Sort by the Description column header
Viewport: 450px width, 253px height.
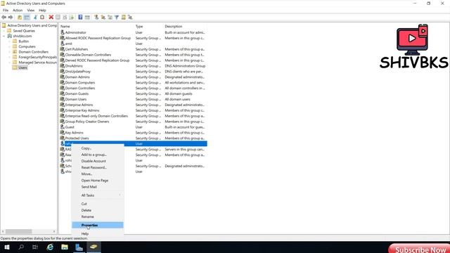click(185, 27)
